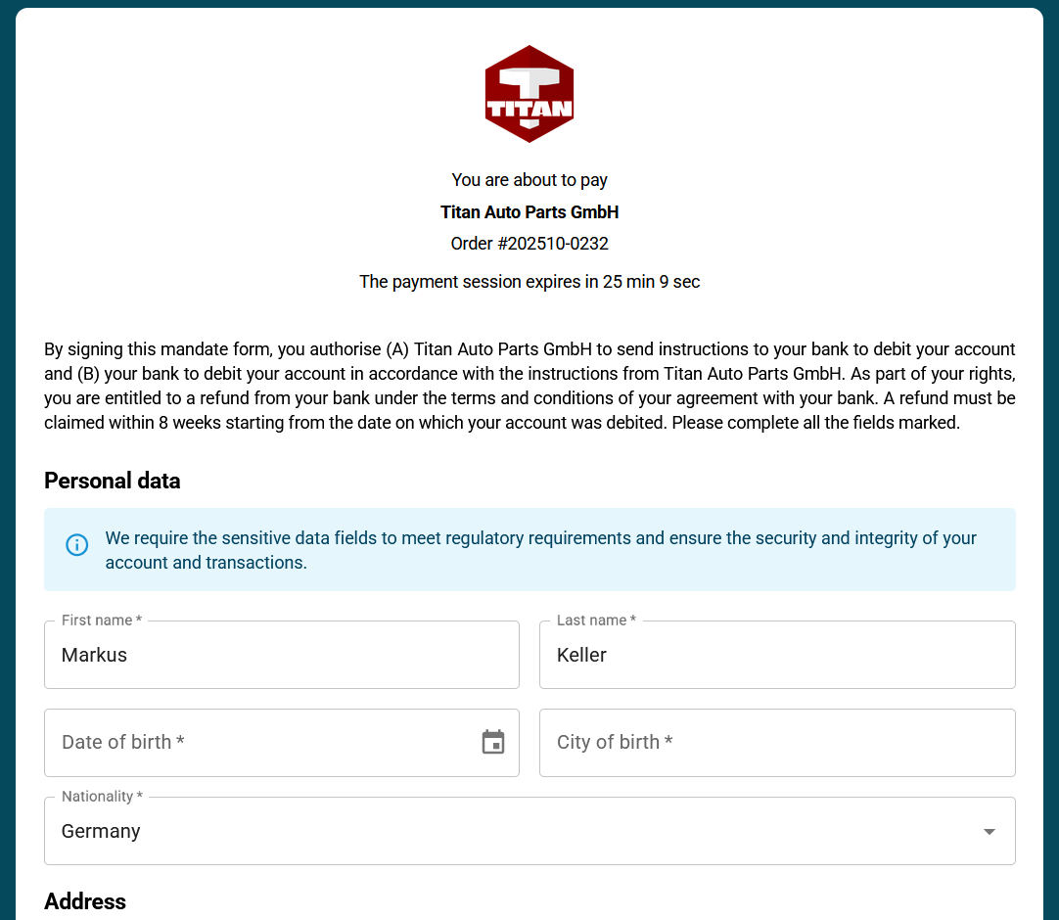
Task: Expand the Nationality dropdown arrow
Action: [x=989, y=832]
